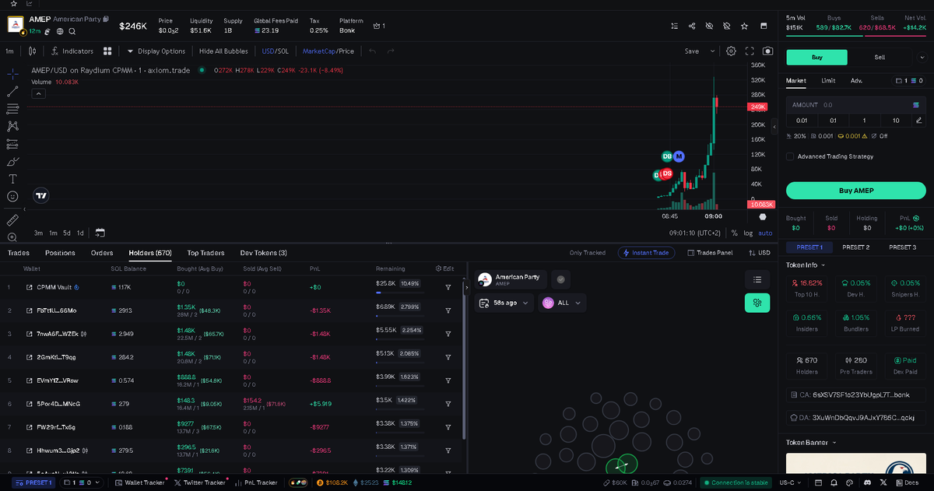Open the Dev Tokens (3) tab
934x491 pixels.
click(x=264, y=253)
